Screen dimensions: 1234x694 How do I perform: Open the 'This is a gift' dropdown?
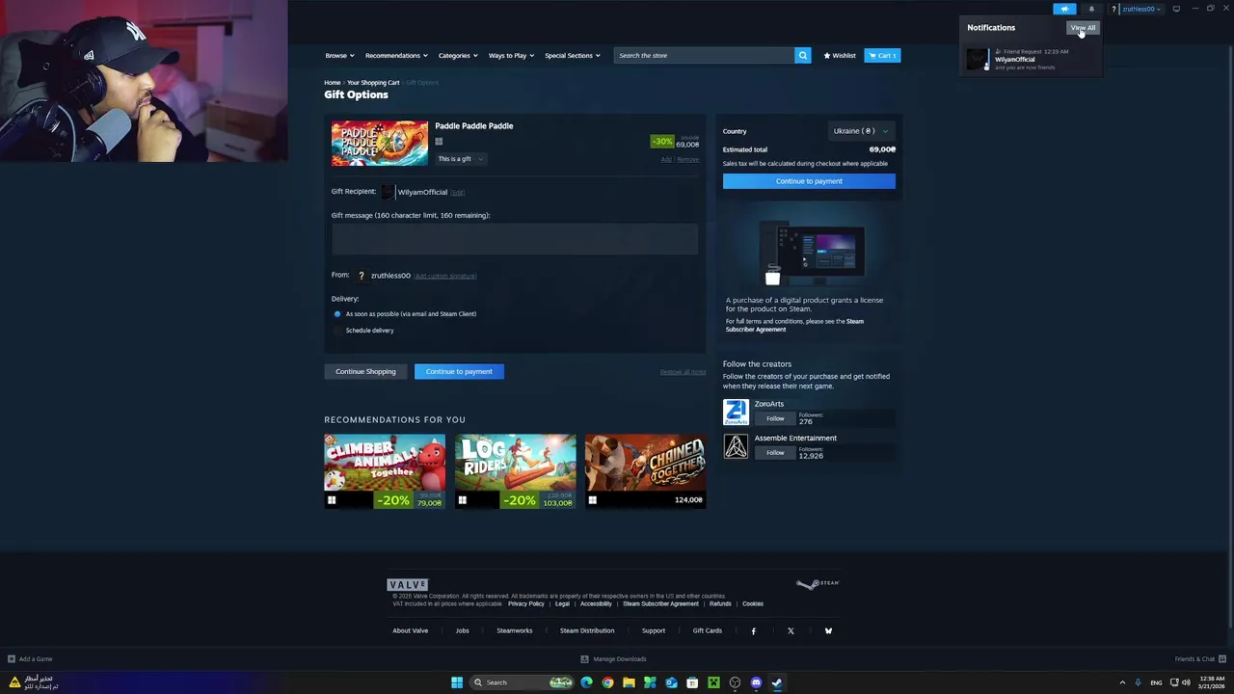(x=460, y=159)
